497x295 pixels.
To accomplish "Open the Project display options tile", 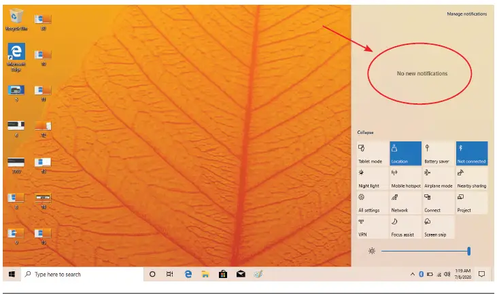I will click(472, 203).
